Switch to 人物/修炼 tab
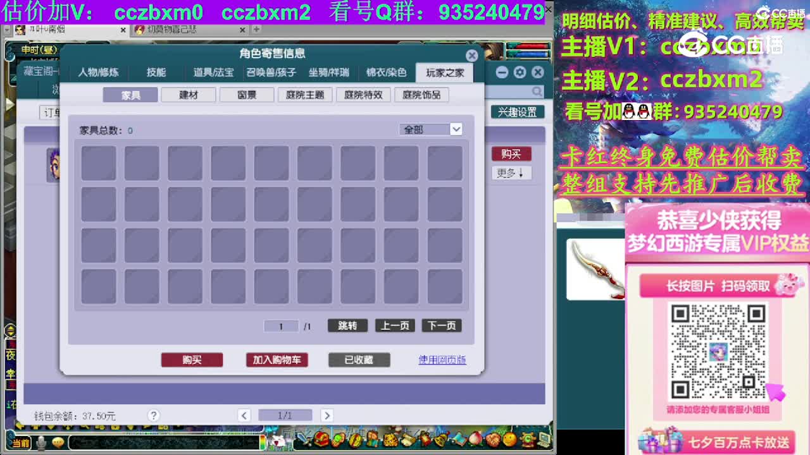Viewport: 810px width, 455px height. (x=98, y=72)
